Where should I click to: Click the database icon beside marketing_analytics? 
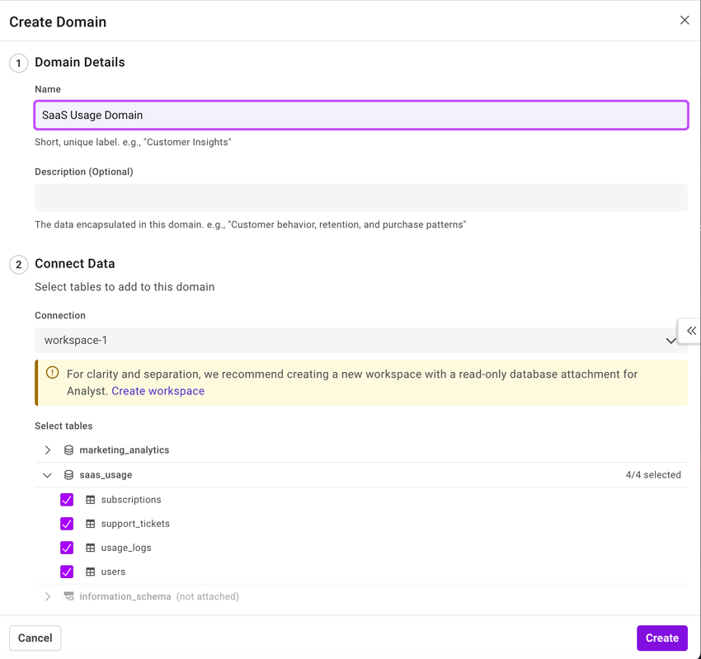[68, 450]
